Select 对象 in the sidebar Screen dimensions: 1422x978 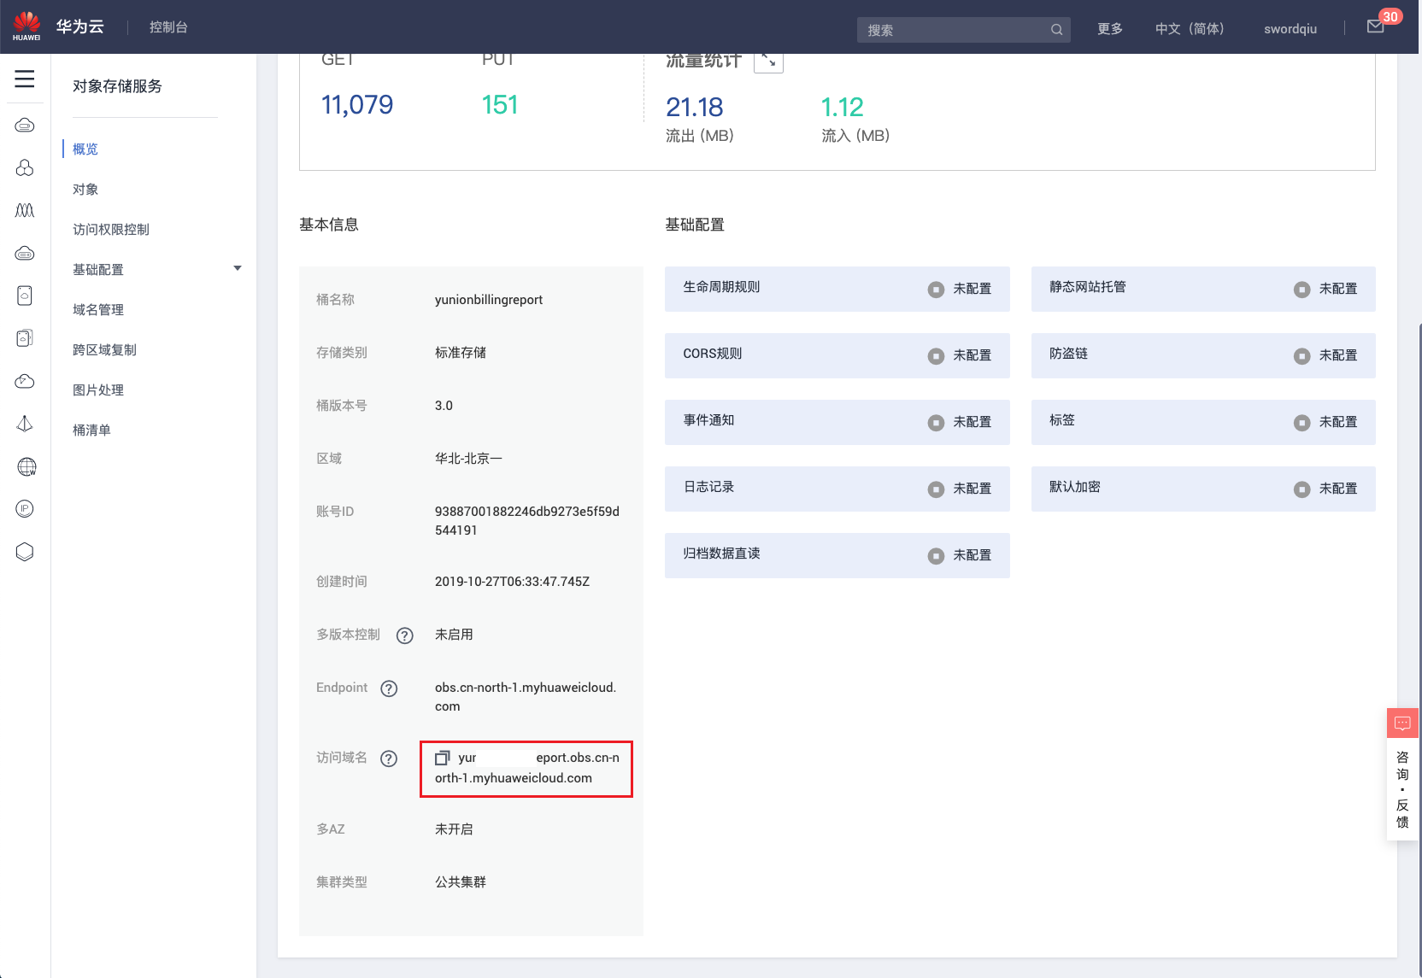(85, 190)
